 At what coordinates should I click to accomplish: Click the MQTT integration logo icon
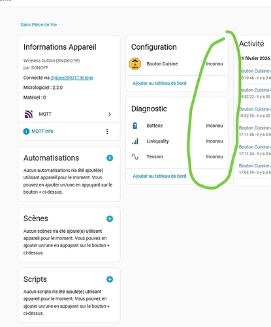click(x=29, y=114)
